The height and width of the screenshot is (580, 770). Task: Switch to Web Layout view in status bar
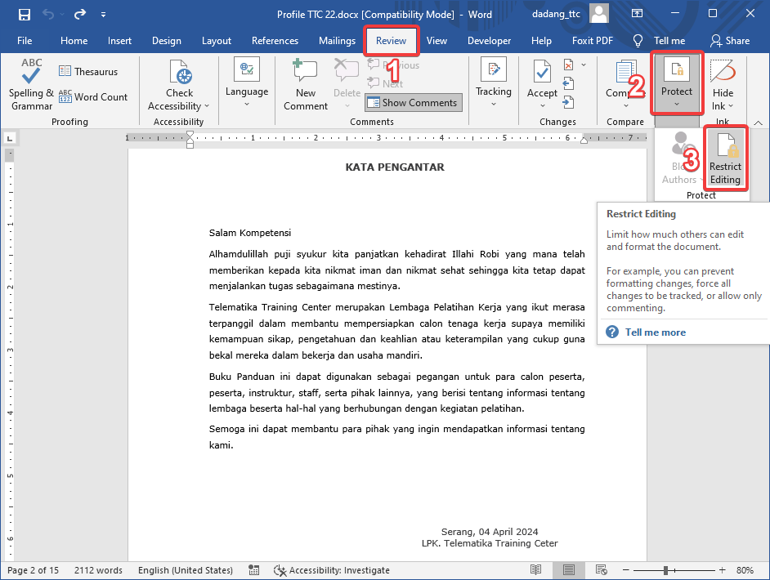click(601, 570)
